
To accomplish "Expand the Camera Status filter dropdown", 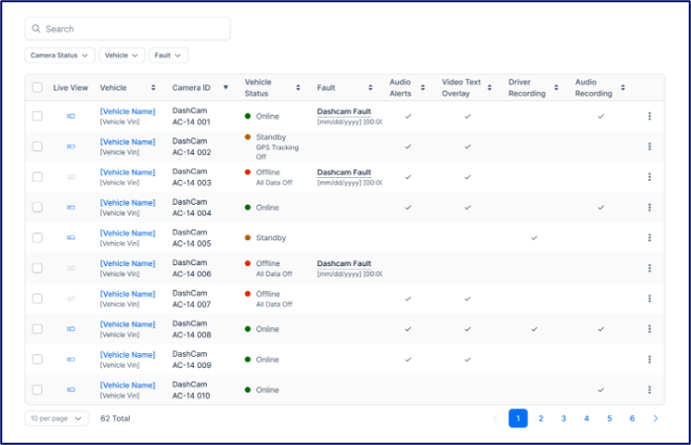I will (59, 55).
